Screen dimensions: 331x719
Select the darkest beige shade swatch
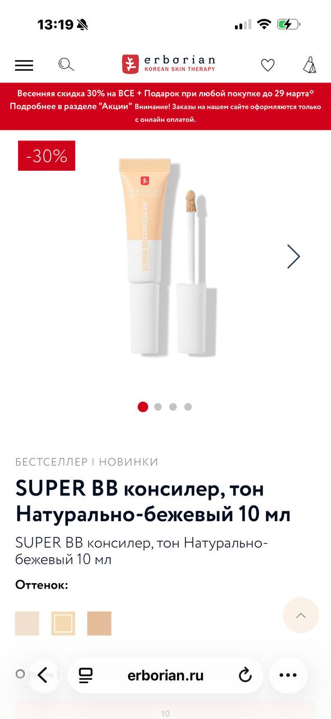tap(99, 624)
